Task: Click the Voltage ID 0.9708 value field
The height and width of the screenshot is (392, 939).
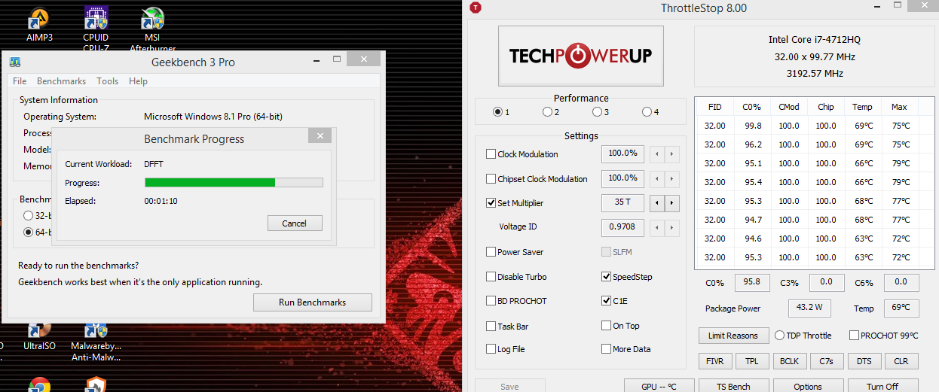Action: click(x=623, y=227)
